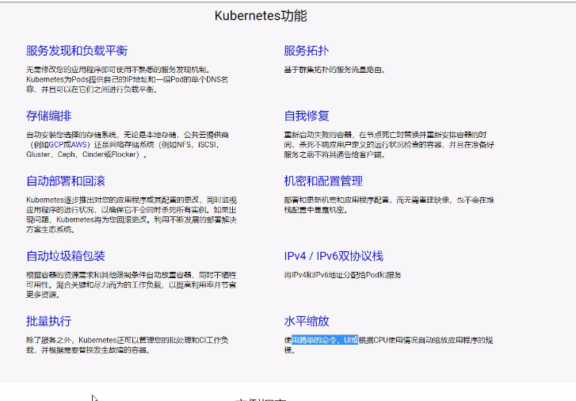
Task: Open the 存储编排 heading link
Action: point(48,116)
